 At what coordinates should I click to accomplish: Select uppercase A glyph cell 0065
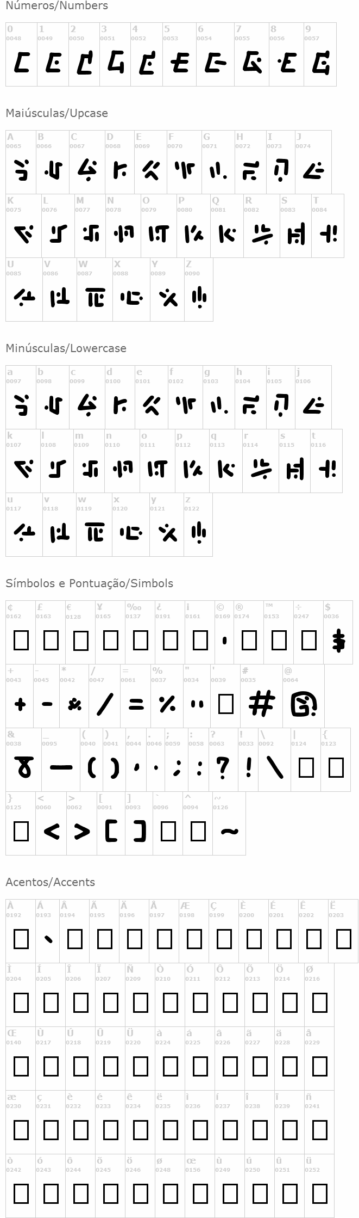tap(21, 162)
